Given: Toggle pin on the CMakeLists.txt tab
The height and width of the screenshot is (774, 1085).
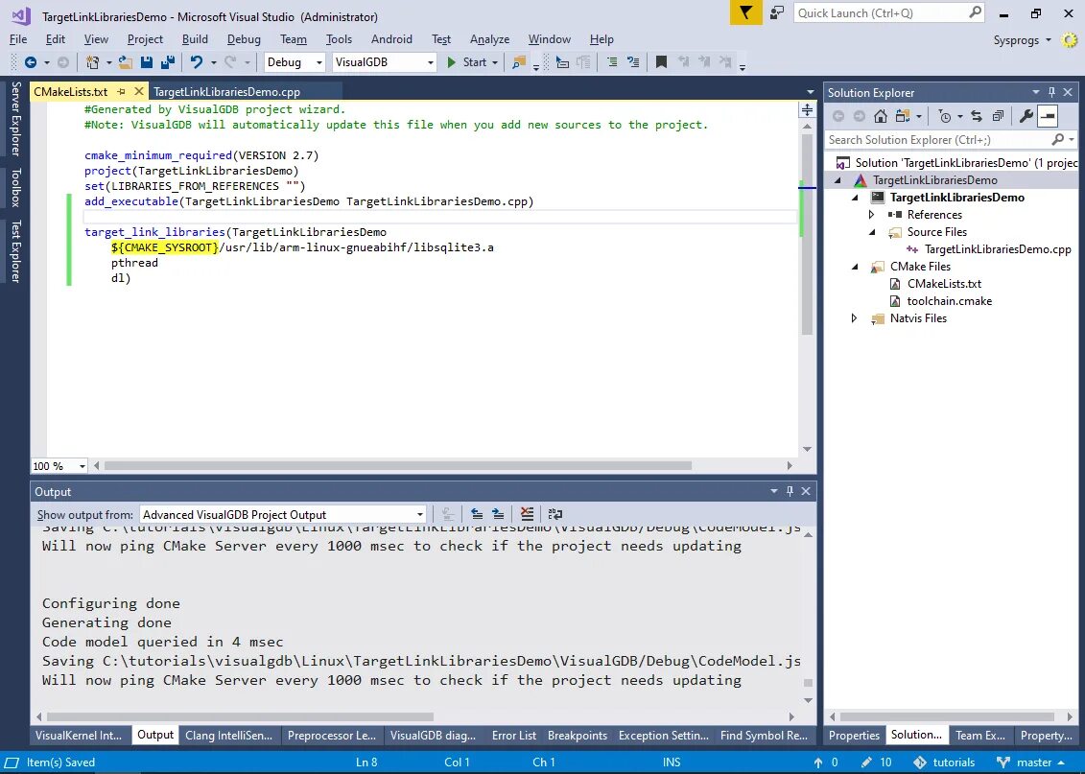Looking at the screenshot, I should [x=121, y=91].
